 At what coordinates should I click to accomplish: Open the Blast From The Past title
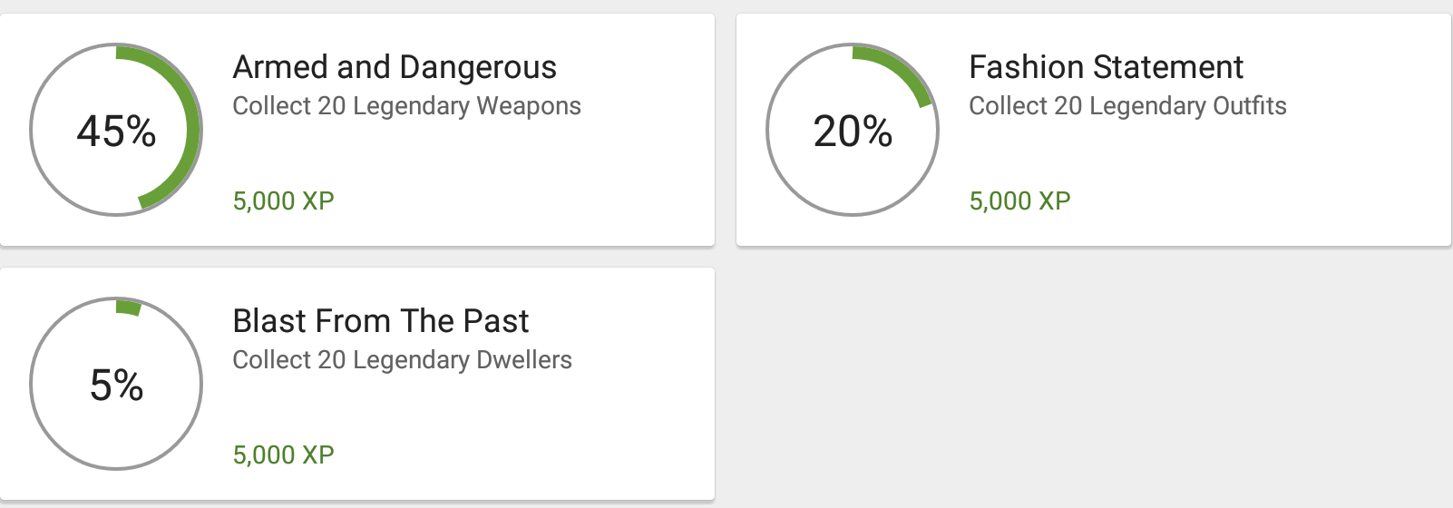coord(381,321)
